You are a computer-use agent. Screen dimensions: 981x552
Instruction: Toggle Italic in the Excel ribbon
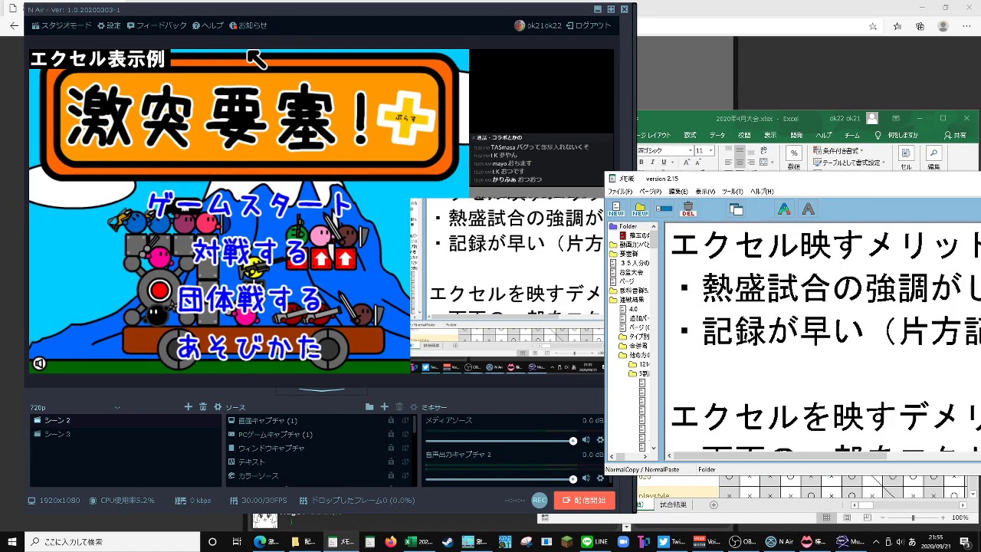tap(652, 163)
